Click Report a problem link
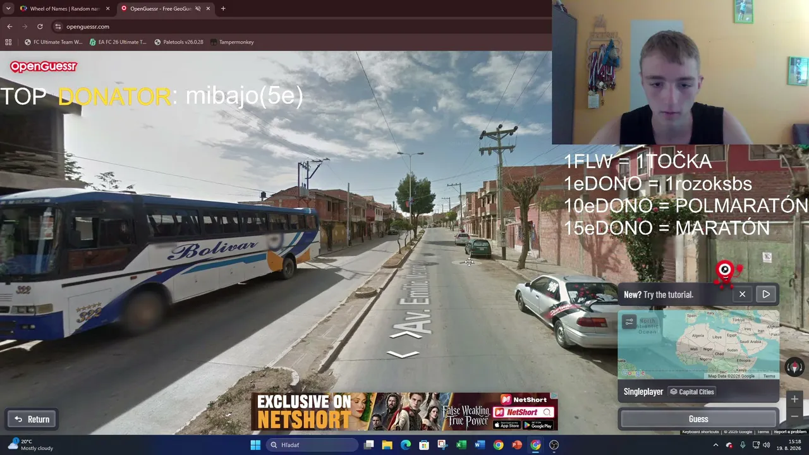The image size is (809, 455). point(790,432)
